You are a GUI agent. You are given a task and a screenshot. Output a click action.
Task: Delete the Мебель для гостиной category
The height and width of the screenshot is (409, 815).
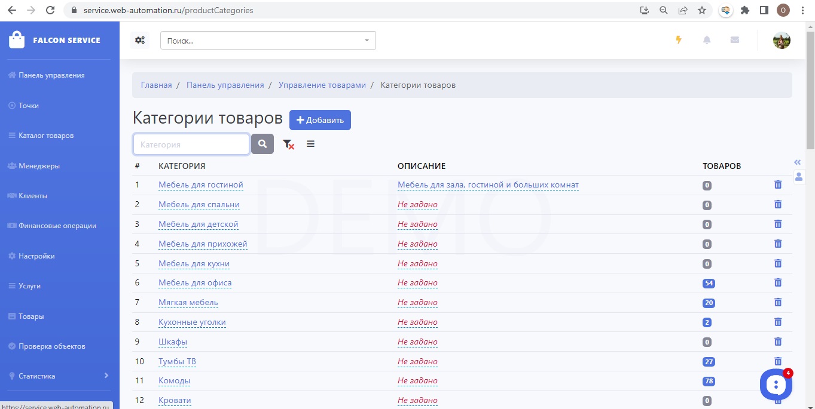(x=778, y=185)
